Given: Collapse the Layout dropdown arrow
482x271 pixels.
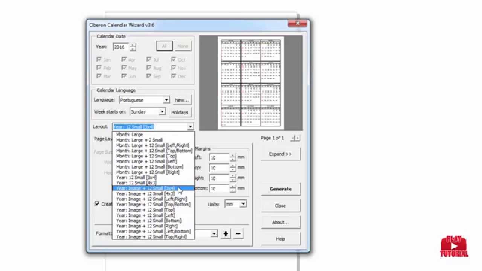Looking at the screenshot, I should pos(190,127).
